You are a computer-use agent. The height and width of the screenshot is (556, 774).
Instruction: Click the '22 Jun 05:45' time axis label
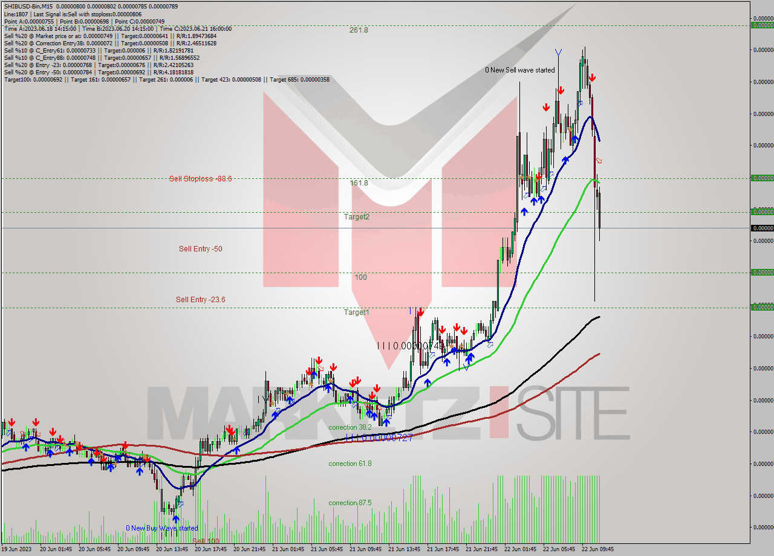tap(559, 549)
